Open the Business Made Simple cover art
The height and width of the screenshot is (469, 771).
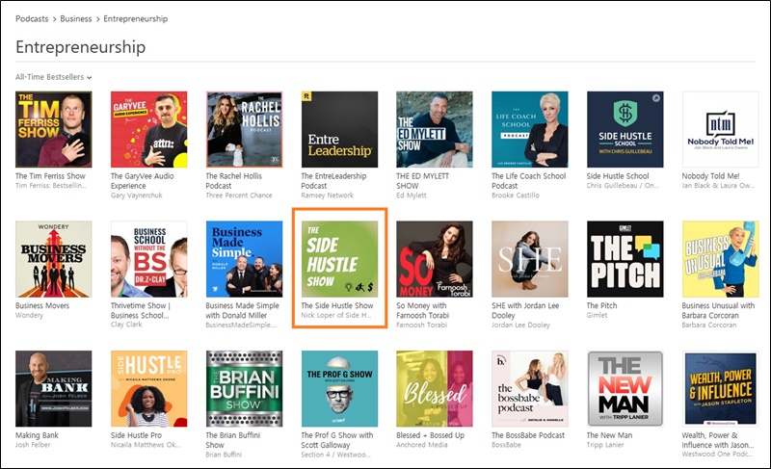(245, 259)
